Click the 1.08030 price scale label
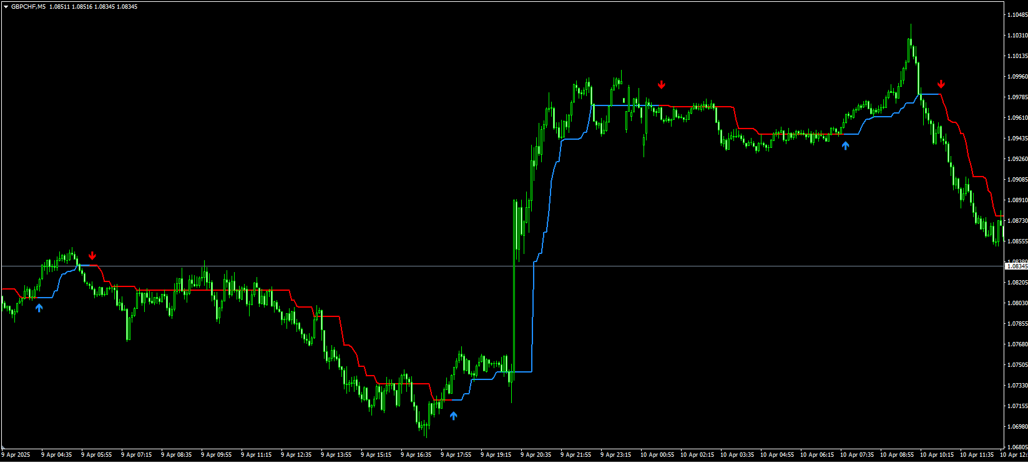Screen dimensions: 1028x463 pyautogui.click(x=1017, y=303)
